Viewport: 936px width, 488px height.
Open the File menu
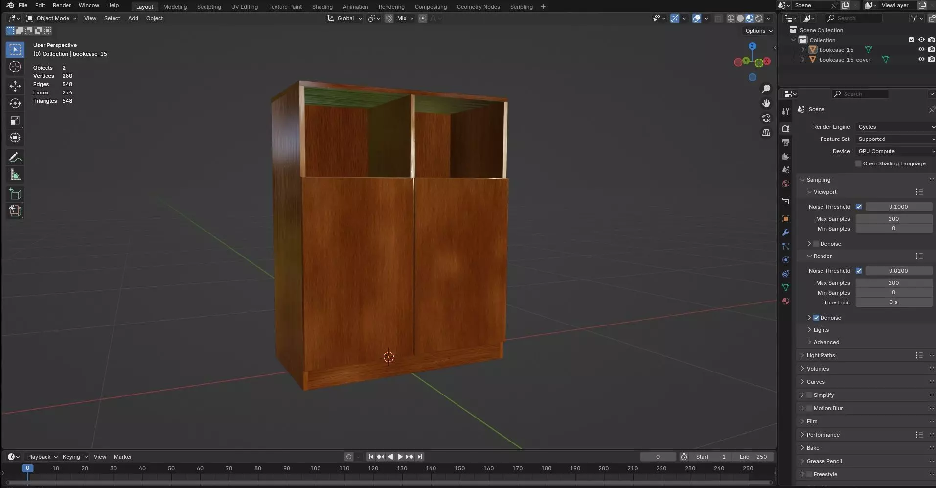pos(23,5)
